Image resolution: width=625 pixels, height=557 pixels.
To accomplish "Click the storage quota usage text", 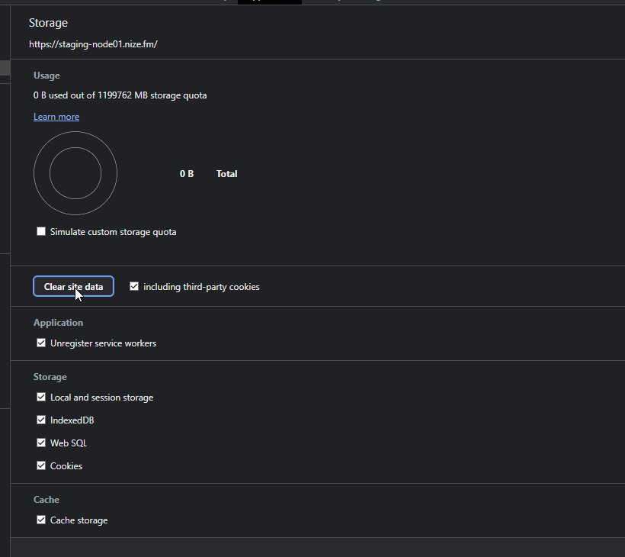I will click(x=120, y=95).
